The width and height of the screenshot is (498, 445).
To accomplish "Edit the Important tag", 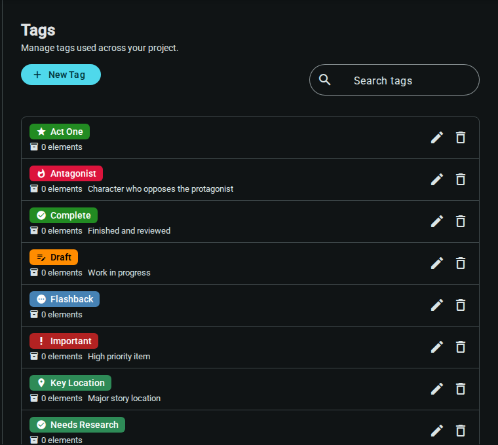I will tap(436, 347).
